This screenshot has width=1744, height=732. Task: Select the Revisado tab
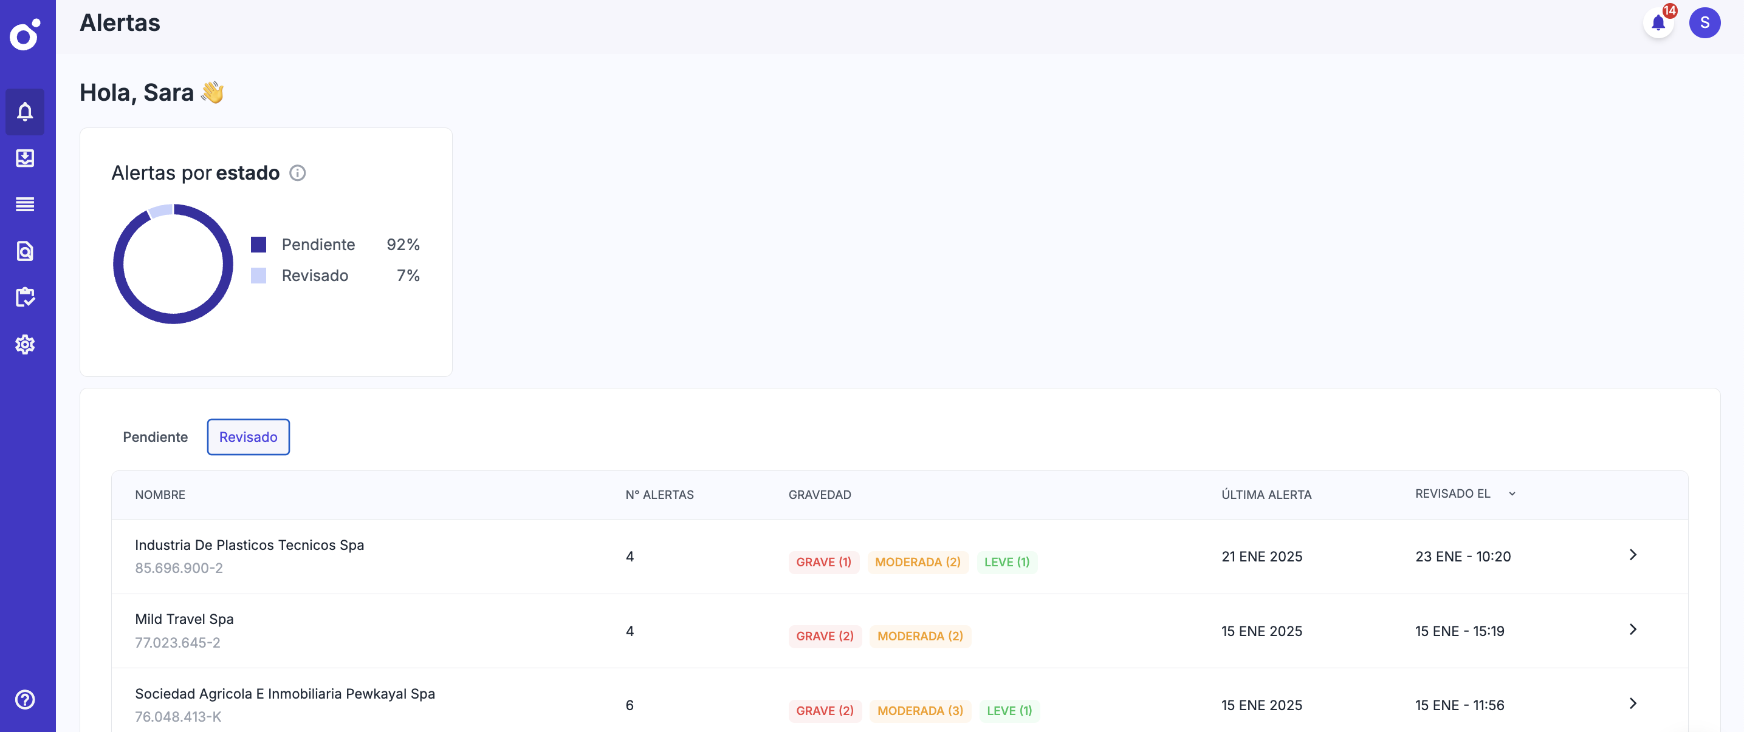[248, 437]
